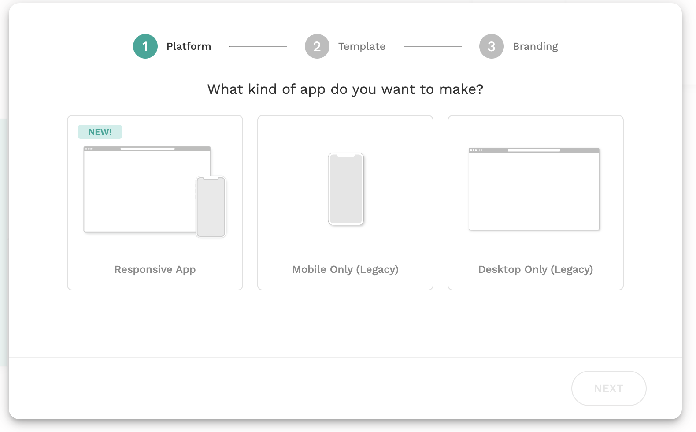Choose the Responsive App text label
The width and height of the screenshot is (696, 432).
[x=155, y=269]
